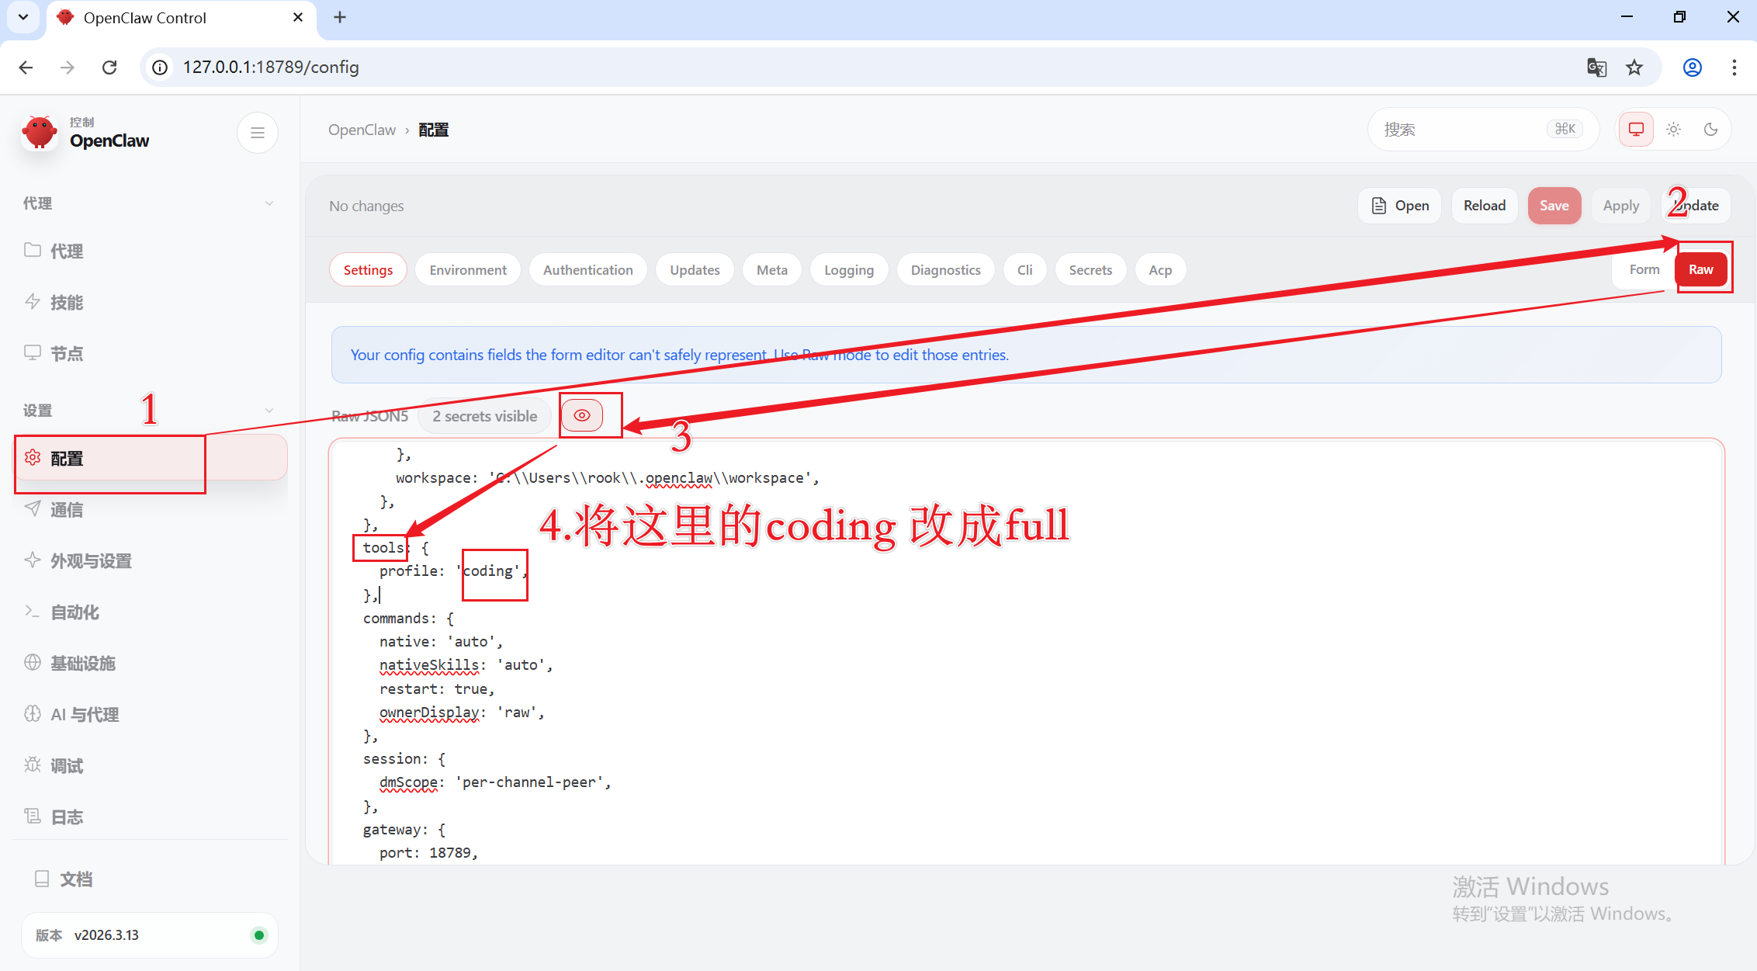Switch to light theme sun icon
Viewport: 1757px width, 971px height.
click(1673, 129)
